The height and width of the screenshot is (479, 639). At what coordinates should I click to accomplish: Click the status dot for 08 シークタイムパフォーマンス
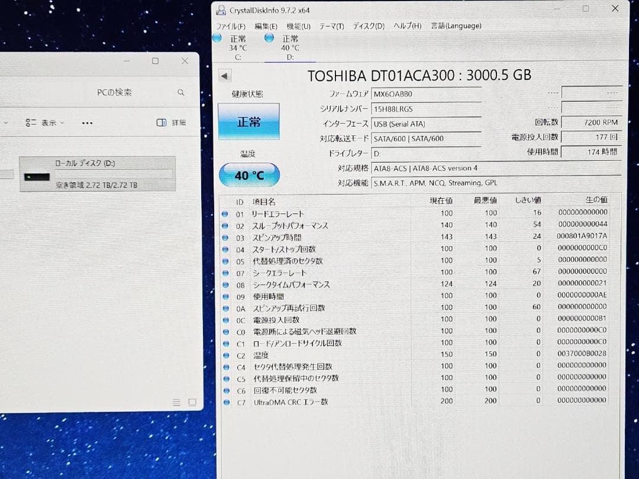pyautogui.click(x=225, y=284)
